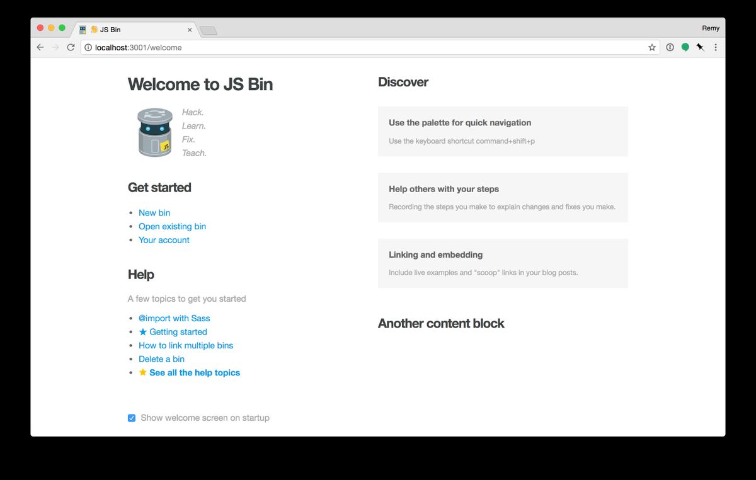Open the @import with Sass help topic
Viewport: 756px width, 480px height.
pos(174,318)
